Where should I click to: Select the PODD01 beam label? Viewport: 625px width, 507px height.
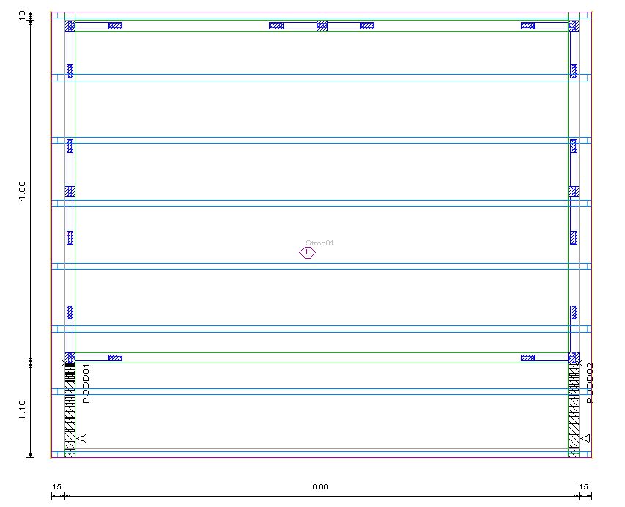click(86, 383)
